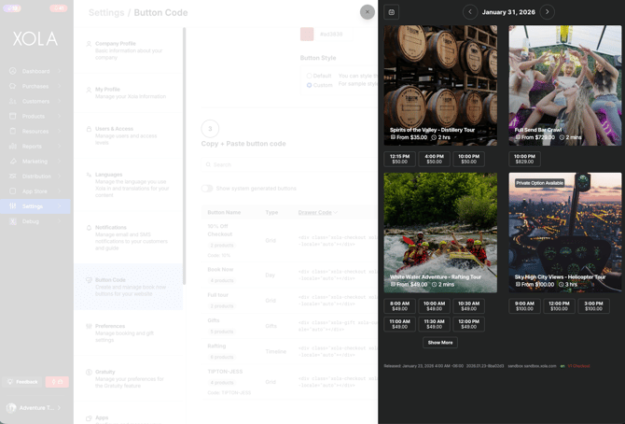Book the 10:00 PM $829.00 bar crawl slot

tap(524, 159)
